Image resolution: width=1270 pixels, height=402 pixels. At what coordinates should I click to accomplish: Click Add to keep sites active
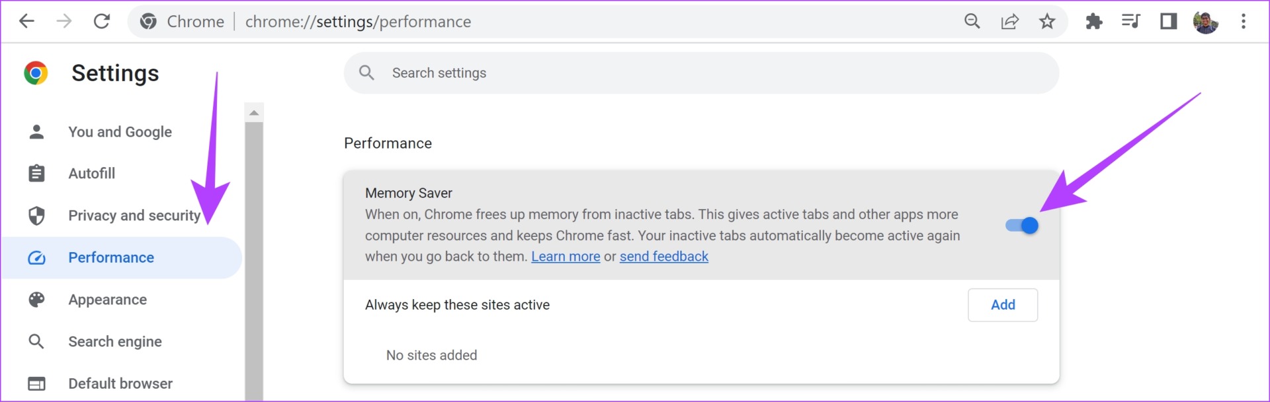pyautogui.click(x=1003, y=305)
